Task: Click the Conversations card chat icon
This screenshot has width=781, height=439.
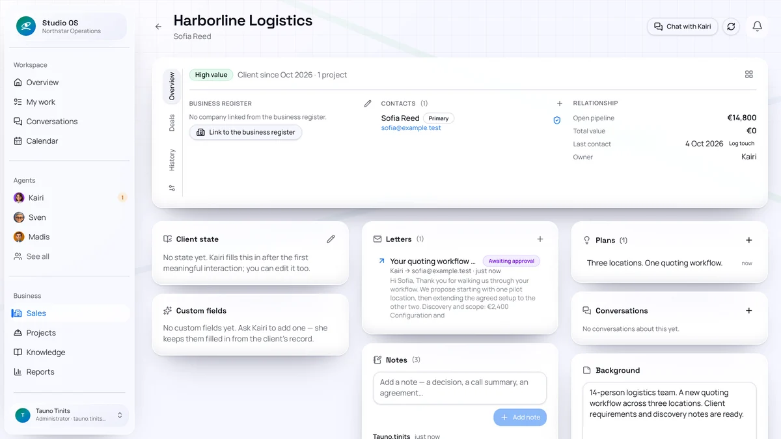Action: point(586,311)
